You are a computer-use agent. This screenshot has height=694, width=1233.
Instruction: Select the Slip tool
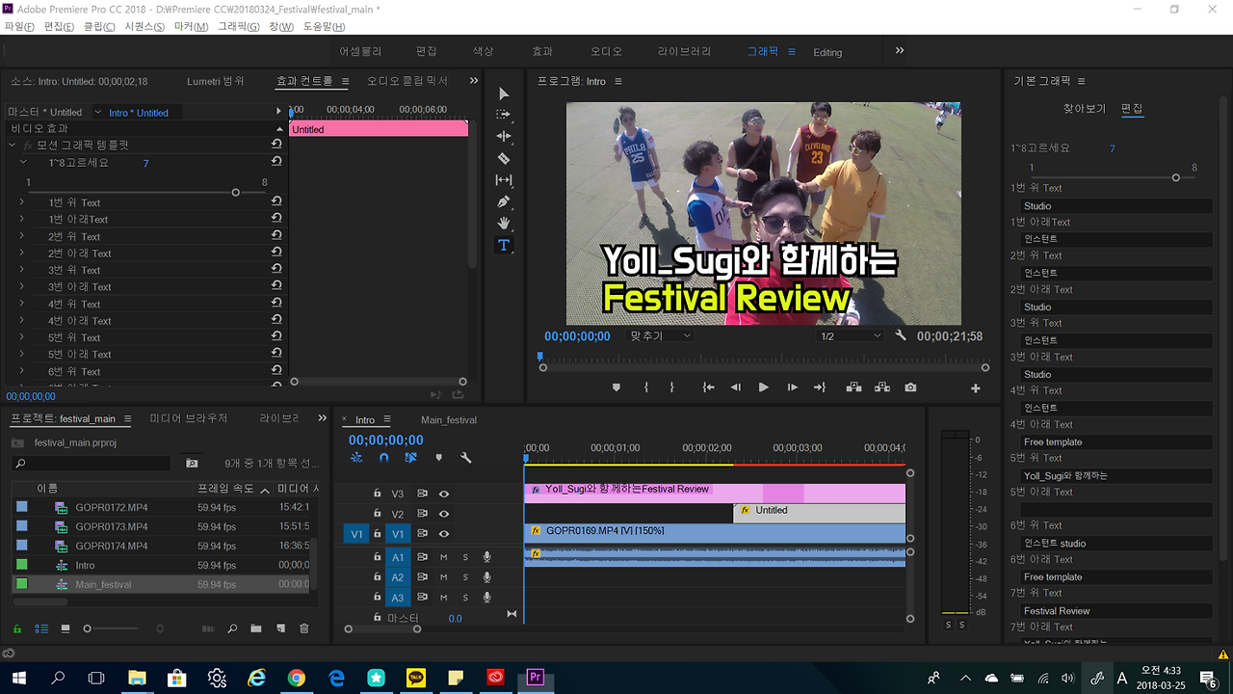tap(504, 180)
